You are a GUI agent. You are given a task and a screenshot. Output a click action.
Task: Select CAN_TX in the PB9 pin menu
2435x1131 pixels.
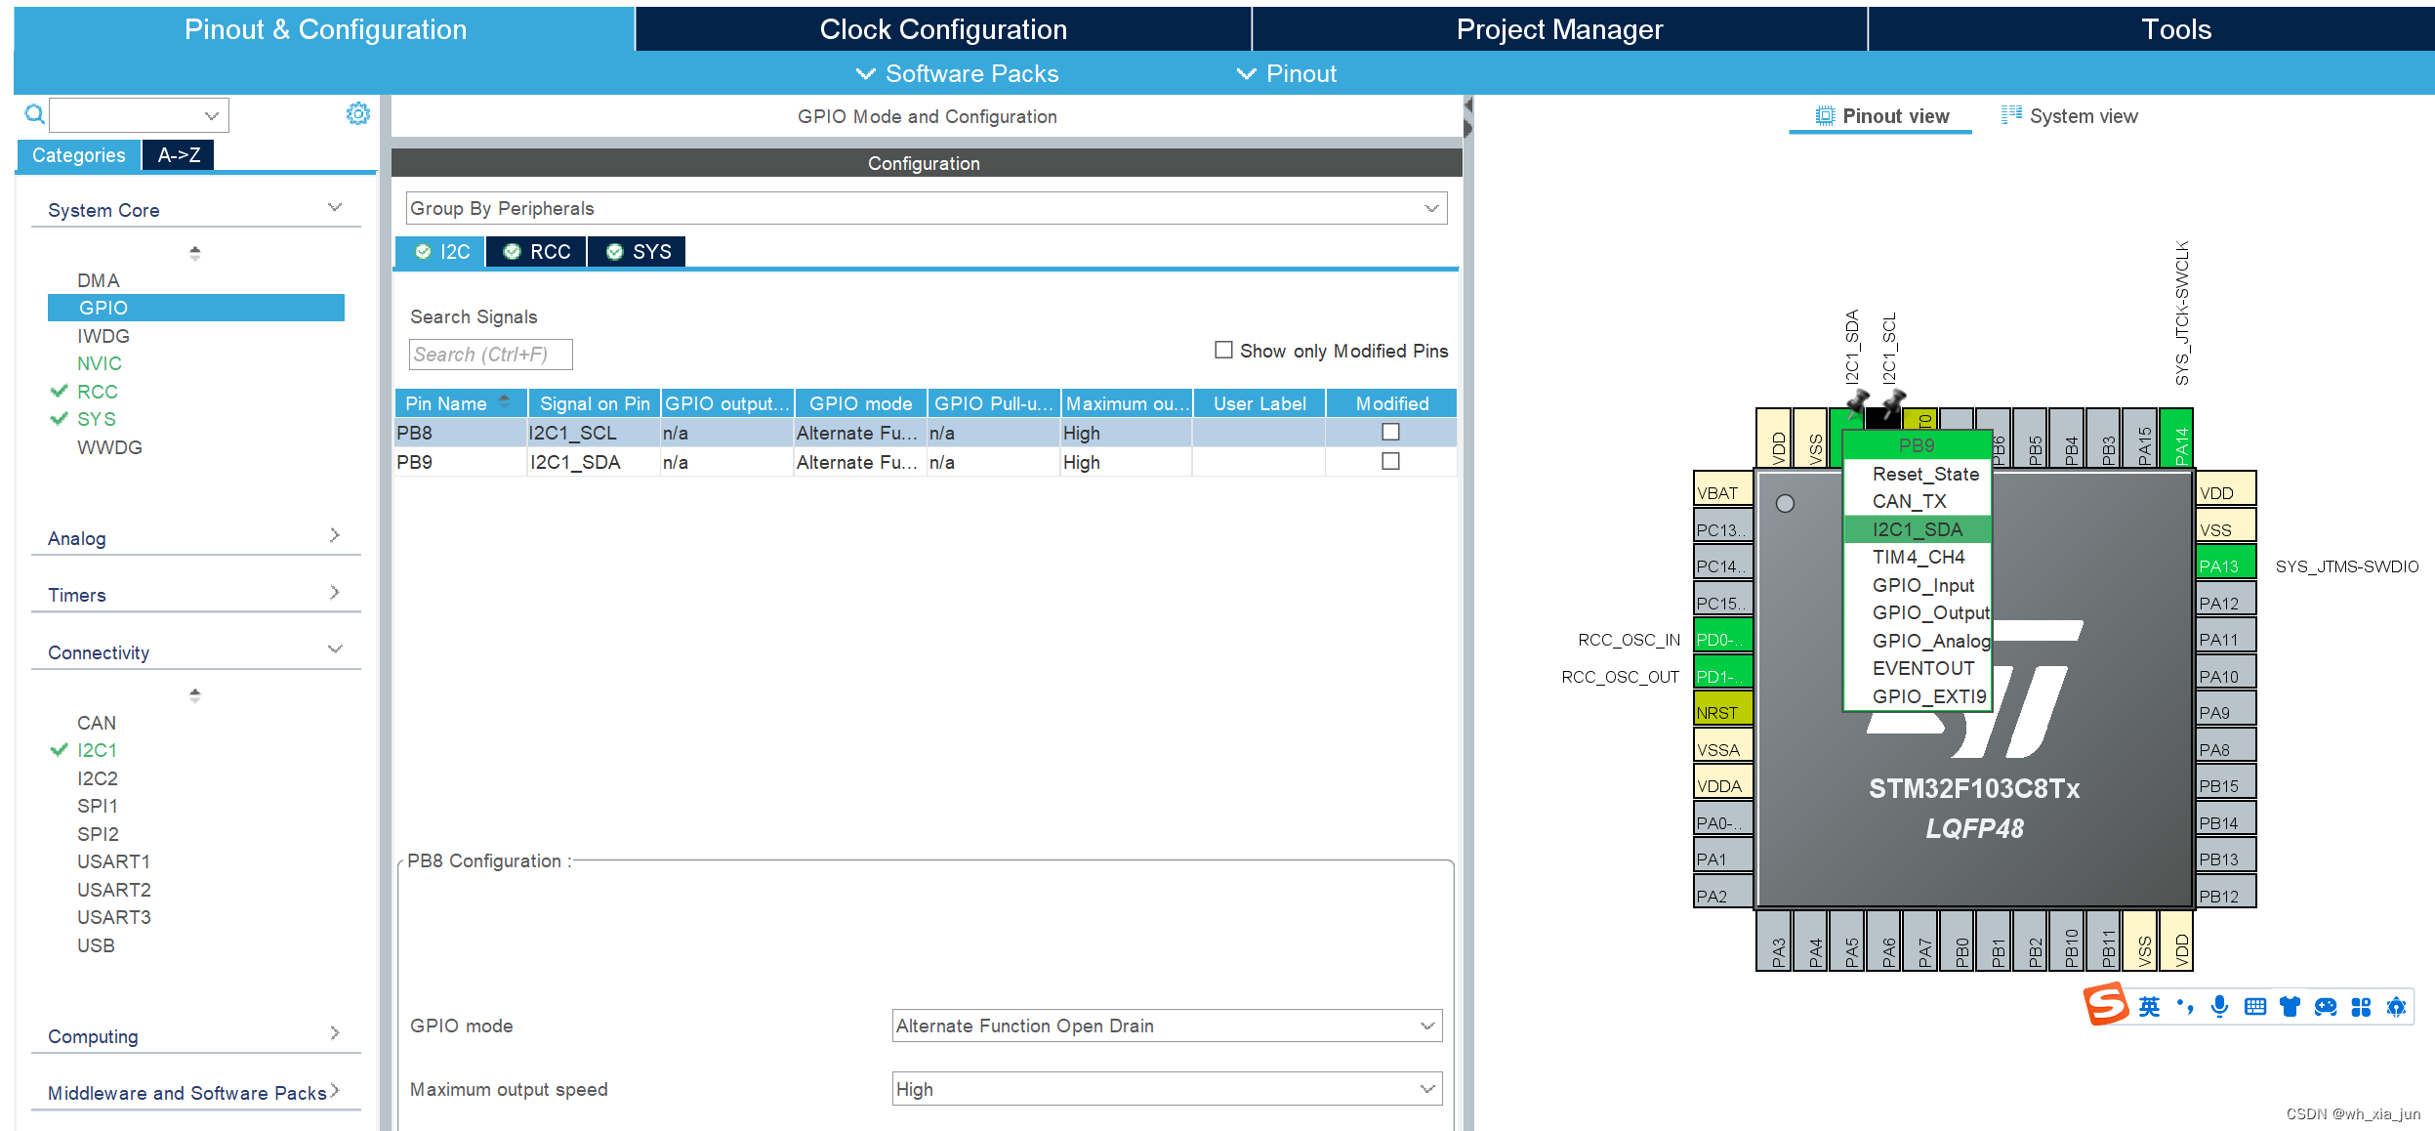[1909, 501]
